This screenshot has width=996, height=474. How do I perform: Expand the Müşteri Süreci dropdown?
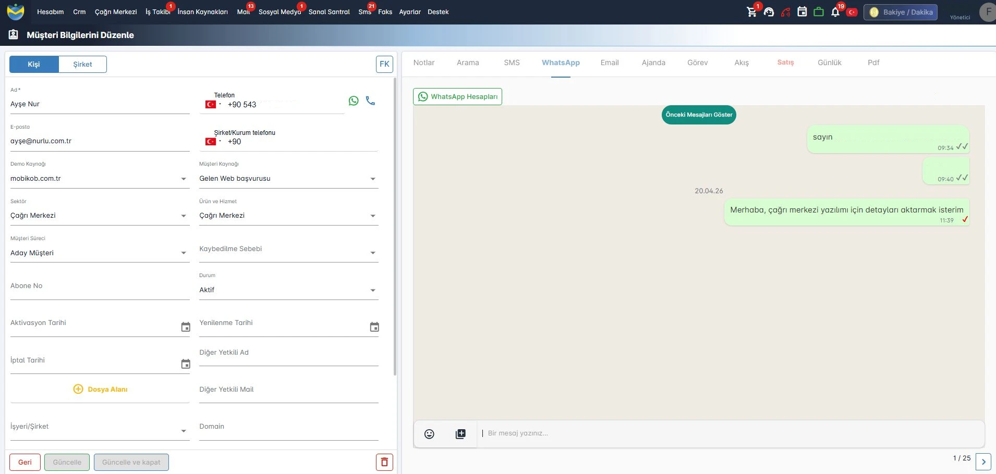tap(99, 253)
